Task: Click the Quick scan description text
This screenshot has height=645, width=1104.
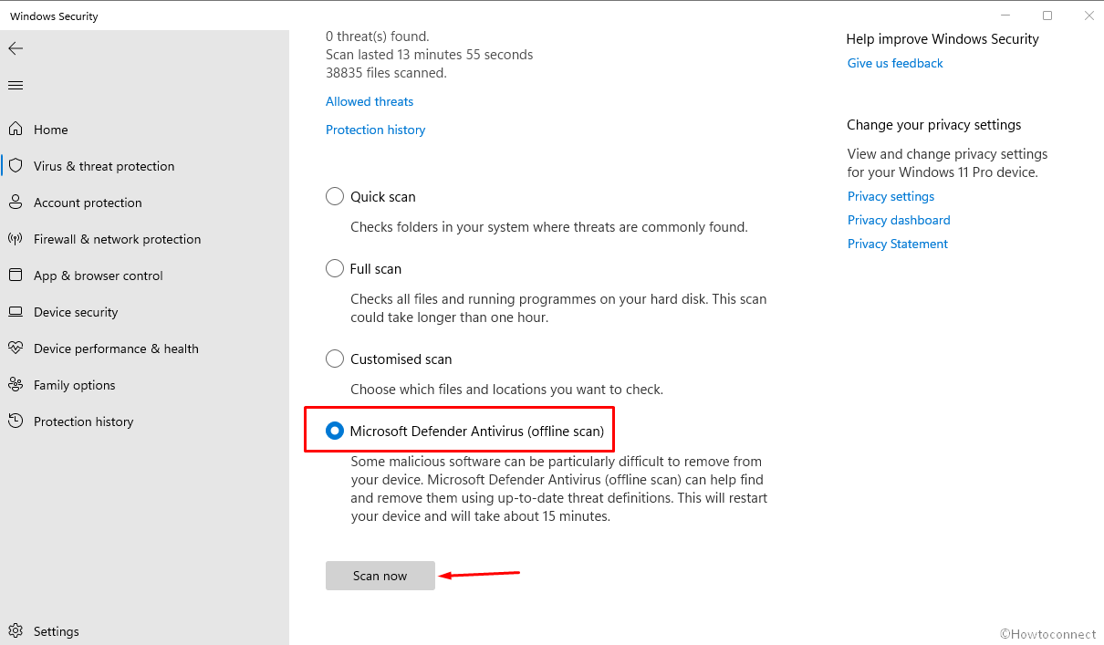Action: tap(549, 226)
